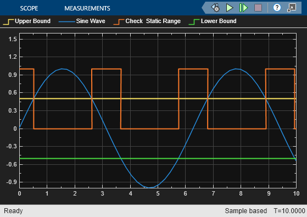Open the Help question mark icon

277,8
